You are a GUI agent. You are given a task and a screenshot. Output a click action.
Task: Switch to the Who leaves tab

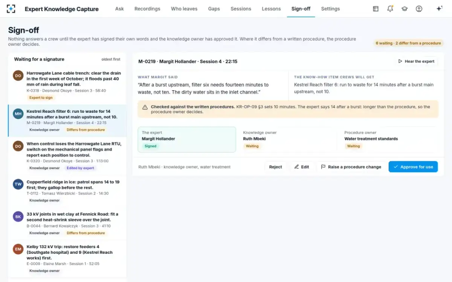(184, 9)
